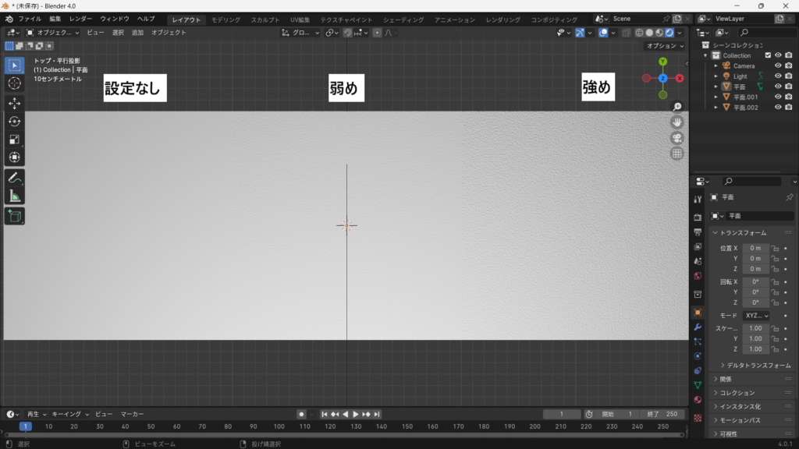Open the オブジェクト mode dropdown
The height and width of the screenshot is (449, 799).
click(x=53, y=33)
